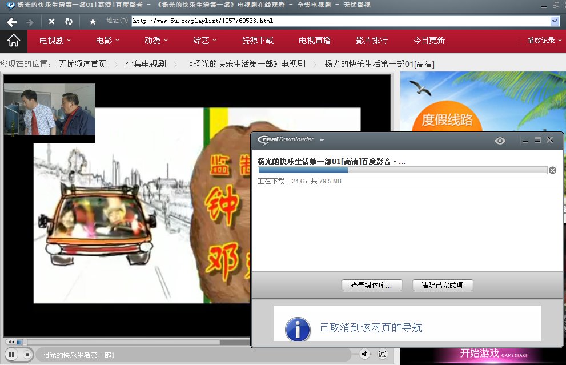Select 今日更新 from the navigation bar
Screen dimensions: 566x365
click(x=429, y=41)
